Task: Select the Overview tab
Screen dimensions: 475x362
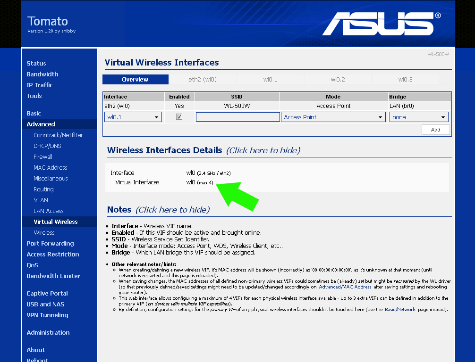Action: click(x=136, y=80)
